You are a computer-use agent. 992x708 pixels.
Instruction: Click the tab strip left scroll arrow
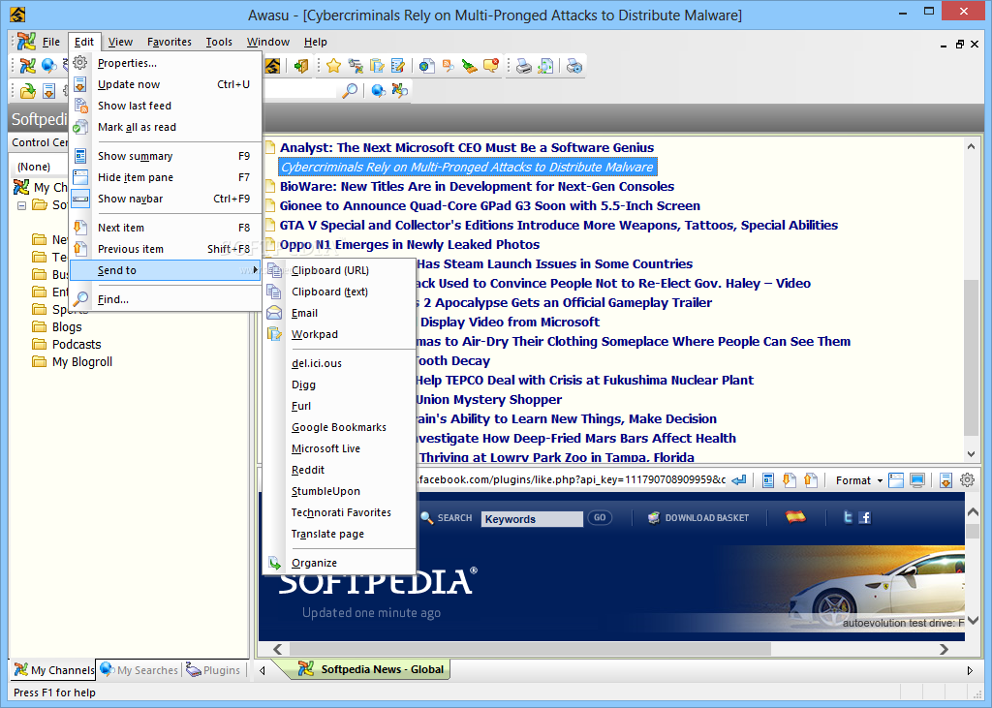tap(263, 670)
